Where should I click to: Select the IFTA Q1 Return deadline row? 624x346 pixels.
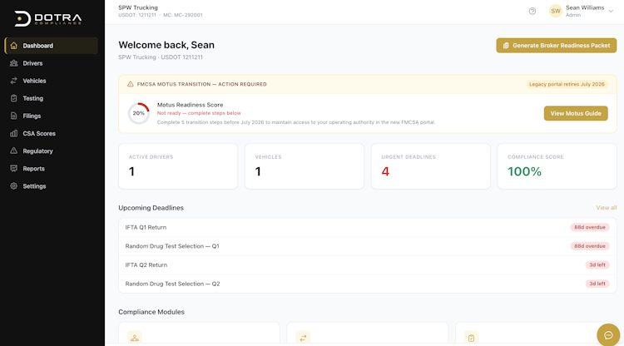click(x=367, y=227)
